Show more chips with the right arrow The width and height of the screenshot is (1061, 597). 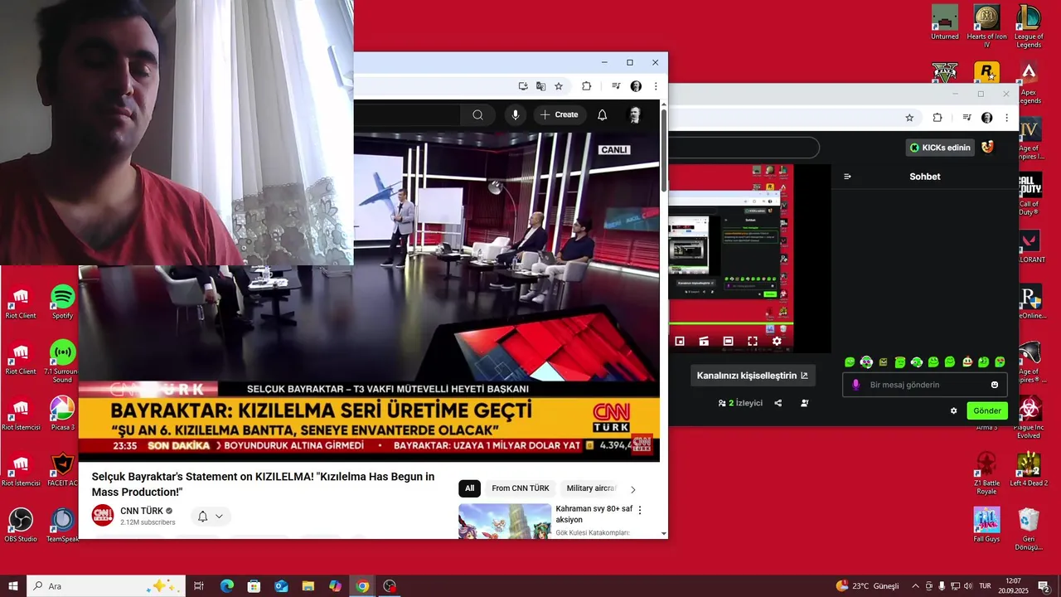point(633,489)
